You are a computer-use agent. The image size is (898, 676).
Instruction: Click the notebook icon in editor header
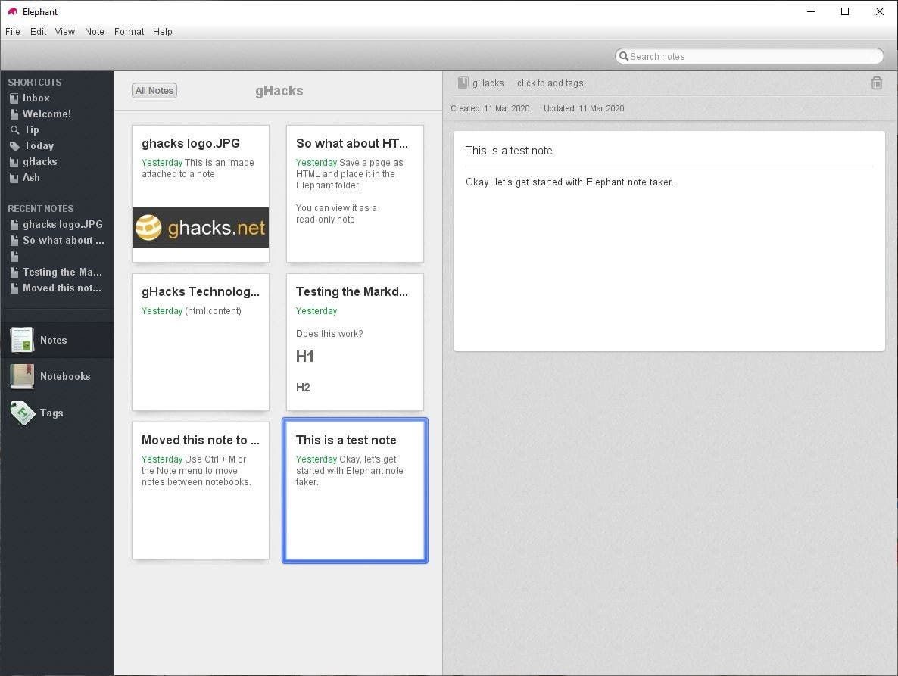tap(463, 83)
